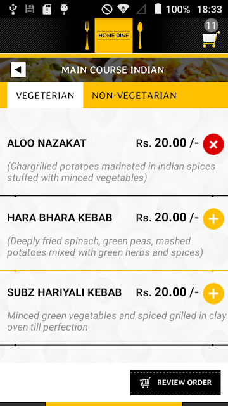
Task: Tap the USB icon in status bar
Action: 13,9
